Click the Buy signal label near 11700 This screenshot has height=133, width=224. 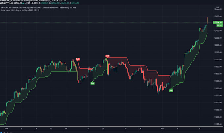[x=93, y=83]
